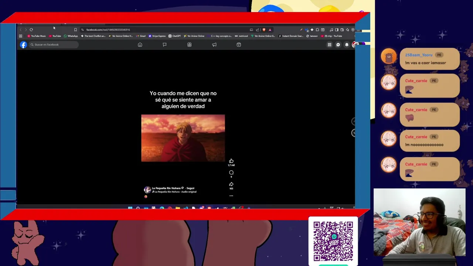Open Facebook Messenger
Image resolution: width=473 pixels, height=266 pixels.
pyautogui.click(x=338, y=45)
